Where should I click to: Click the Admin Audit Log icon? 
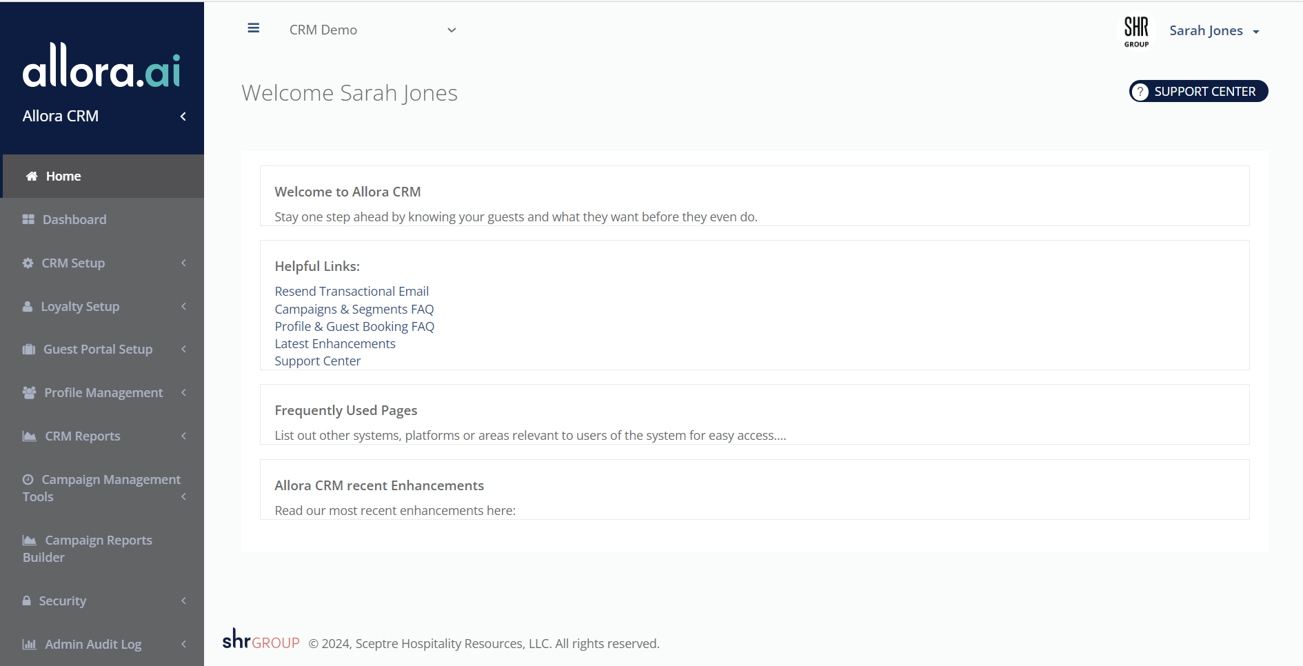[29, 644]
